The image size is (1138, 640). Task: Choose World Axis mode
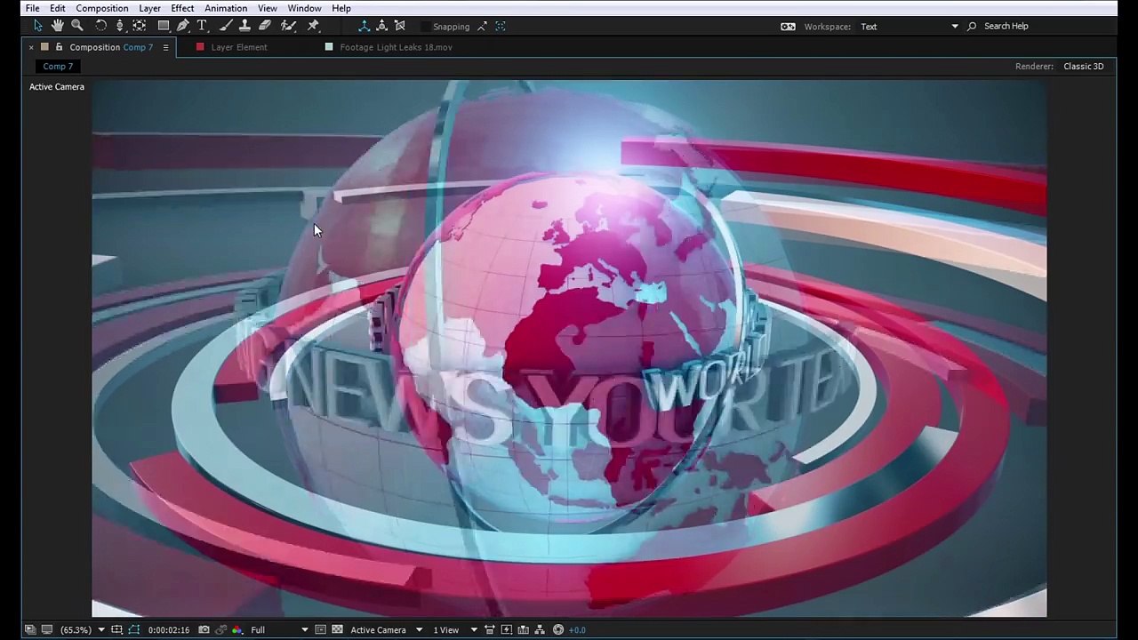pos(381,26)
